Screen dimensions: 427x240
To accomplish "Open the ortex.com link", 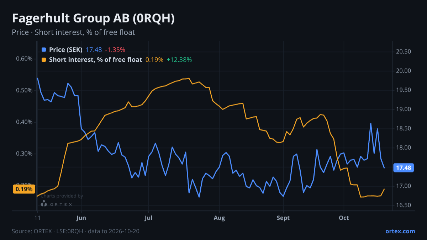I will point(400,231).
